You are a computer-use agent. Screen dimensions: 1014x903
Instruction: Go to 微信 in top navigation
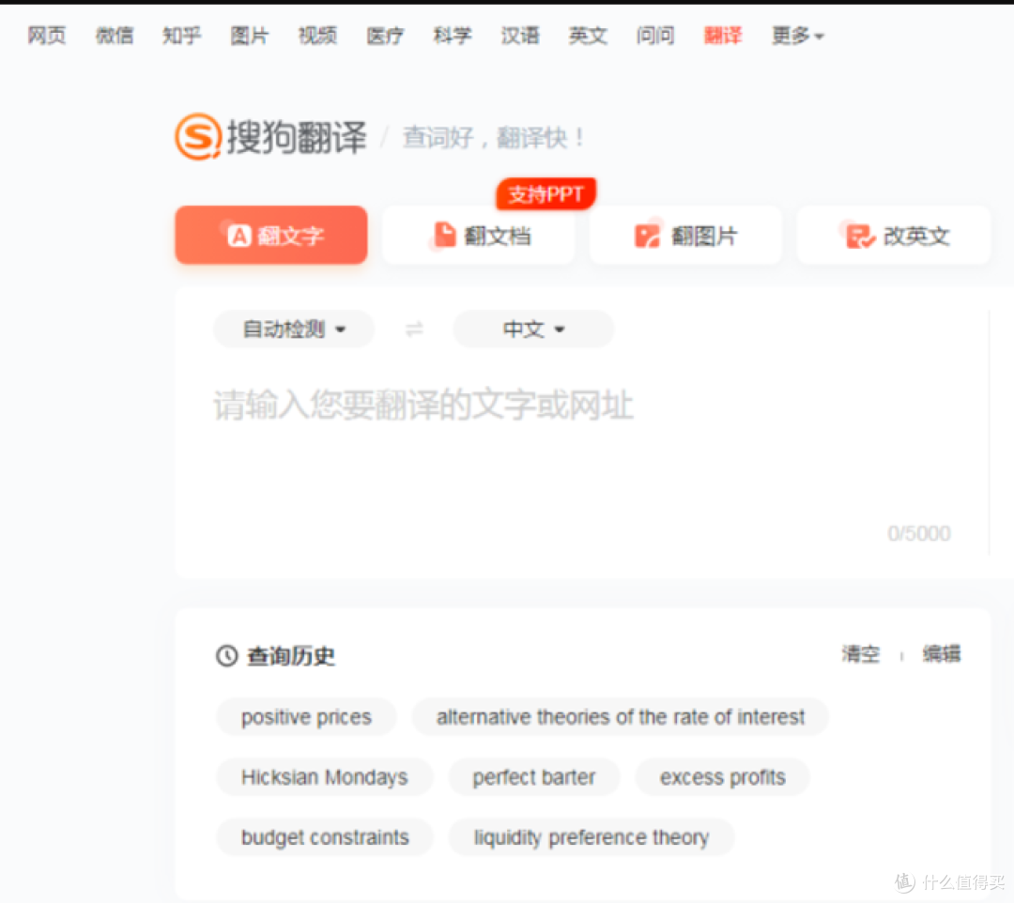tap(115, 36)
